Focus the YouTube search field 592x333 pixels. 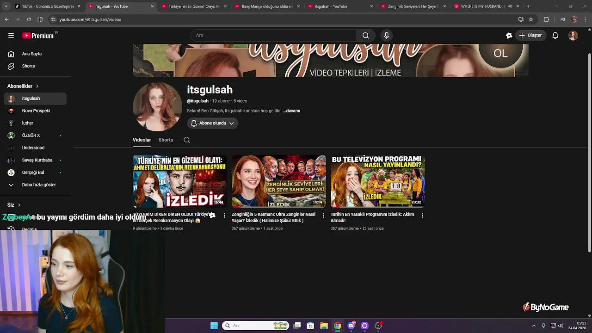(x=273, y=36)
